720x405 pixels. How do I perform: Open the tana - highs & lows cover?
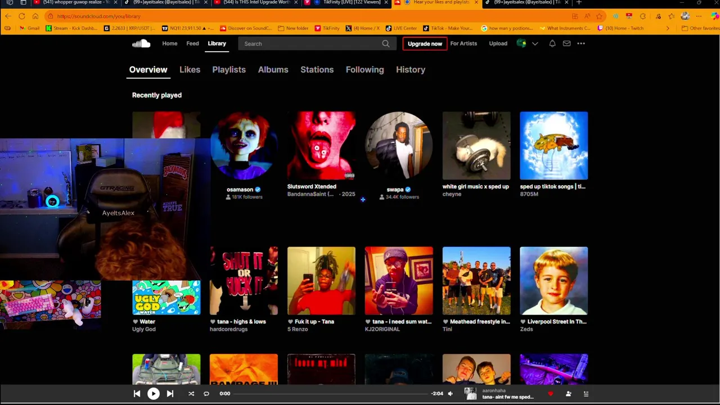click(x=244, y=280)
